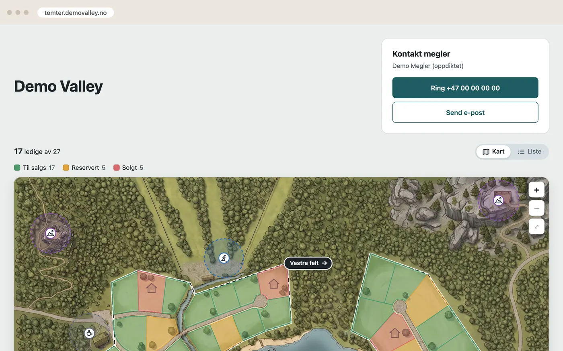Open the café cup marker
Viewport: 563px width, 351px height.
[89, 333]
